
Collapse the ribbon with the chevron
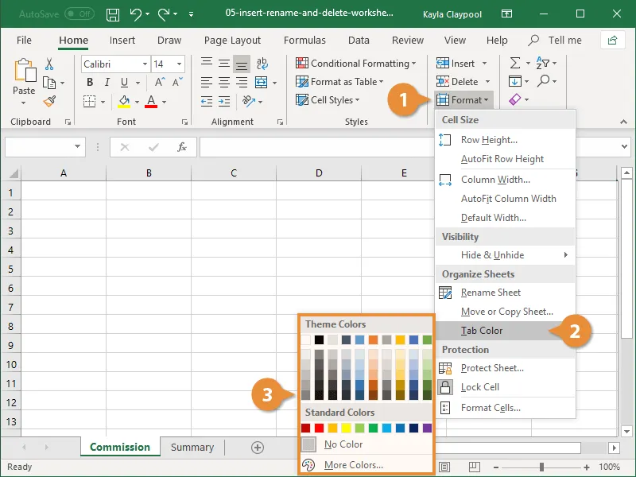point(623,122)
